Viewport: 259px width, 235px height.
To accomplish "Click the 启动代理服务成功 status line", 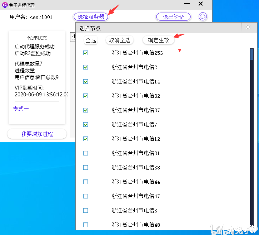I will click(x=35, y=47).
